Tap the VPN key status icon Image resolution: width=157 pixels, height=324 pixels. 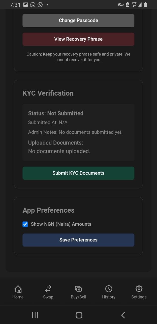tap(121, 5)
